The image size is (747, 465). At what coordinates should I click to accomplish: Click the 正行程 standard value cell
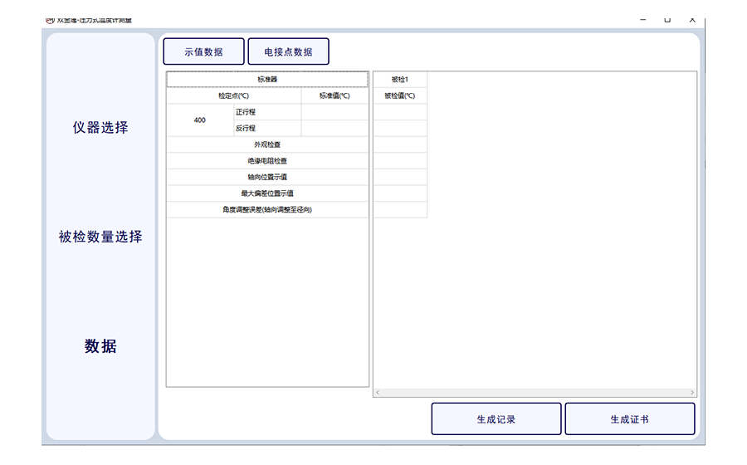click(x=334, y=112)
